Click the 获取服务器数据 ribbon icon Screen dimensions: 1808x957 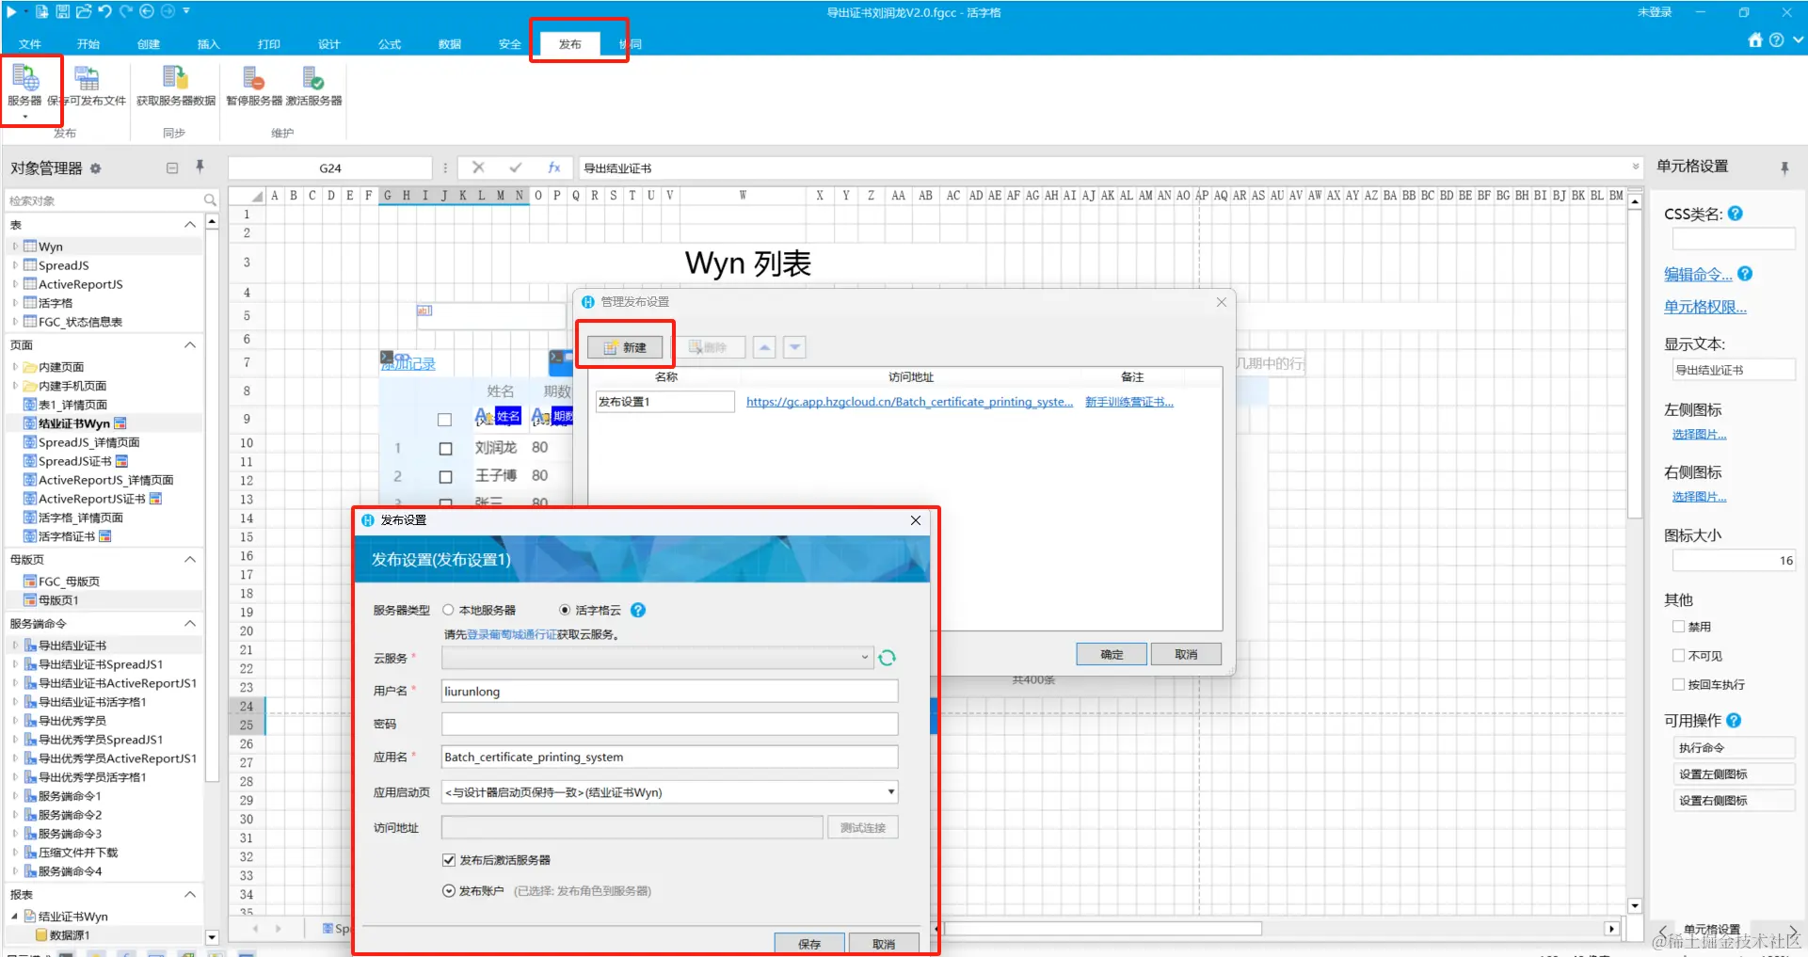[x=176, y=86]
